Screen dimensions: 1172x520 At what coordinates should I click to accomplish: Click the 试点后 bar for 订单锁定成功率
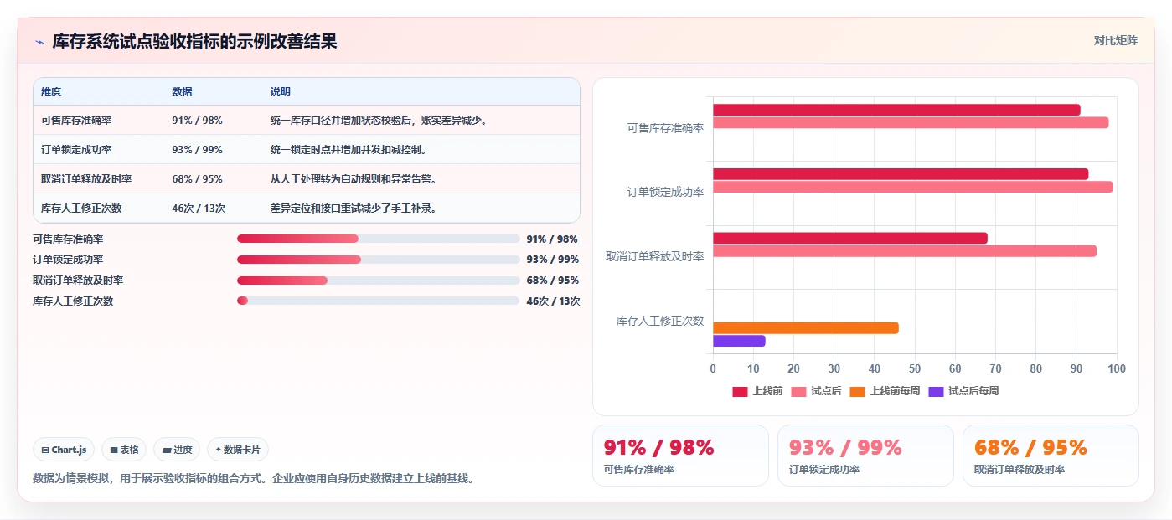point(912,187)
